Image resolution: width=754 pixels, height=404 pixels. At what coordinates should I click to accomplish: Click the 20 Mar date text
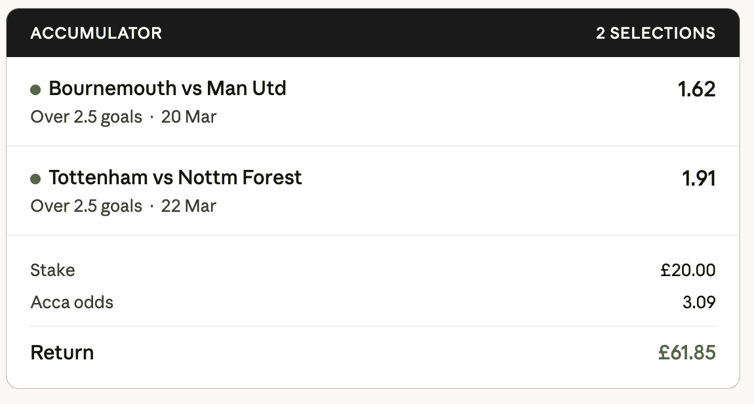click(189, 117)
